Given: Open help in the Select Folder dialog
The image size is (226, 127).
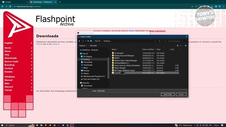Looking at the screenshot, I should [x=185, y=46].
